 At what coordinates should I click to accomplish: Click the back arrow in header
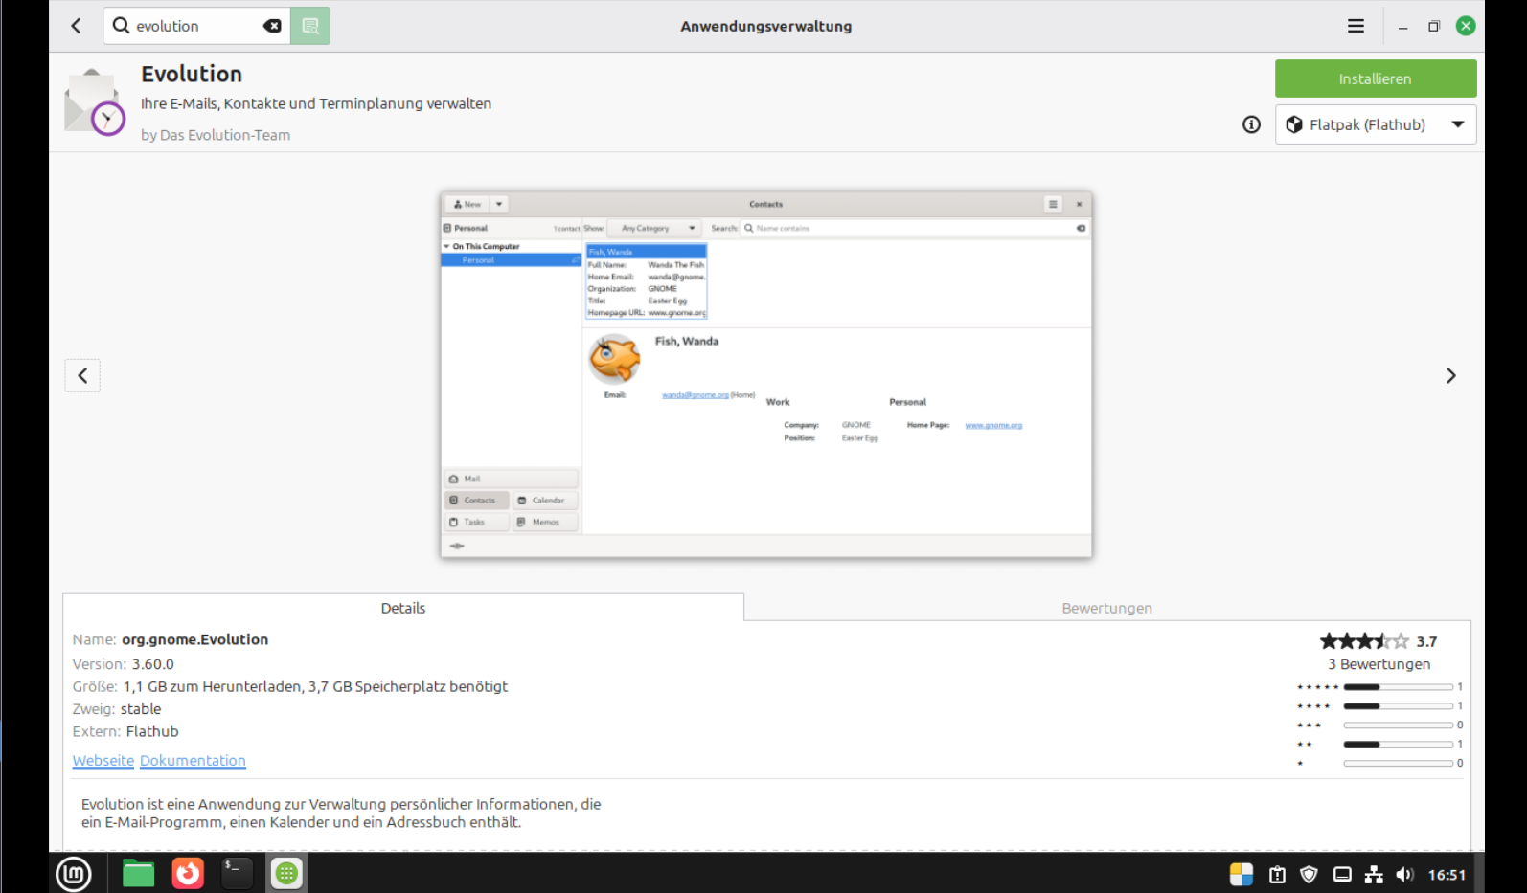coord(77,26)
